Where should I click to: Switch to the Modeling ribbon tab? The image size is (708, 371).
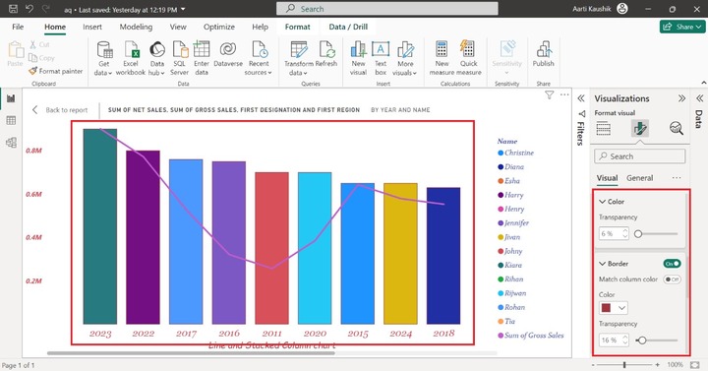click(136, 27)
